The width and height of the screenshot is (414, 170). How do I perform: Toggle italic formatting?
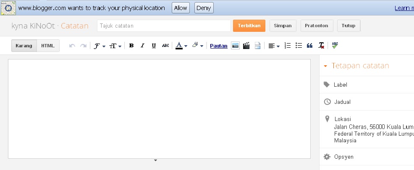[x=143, y=46]
